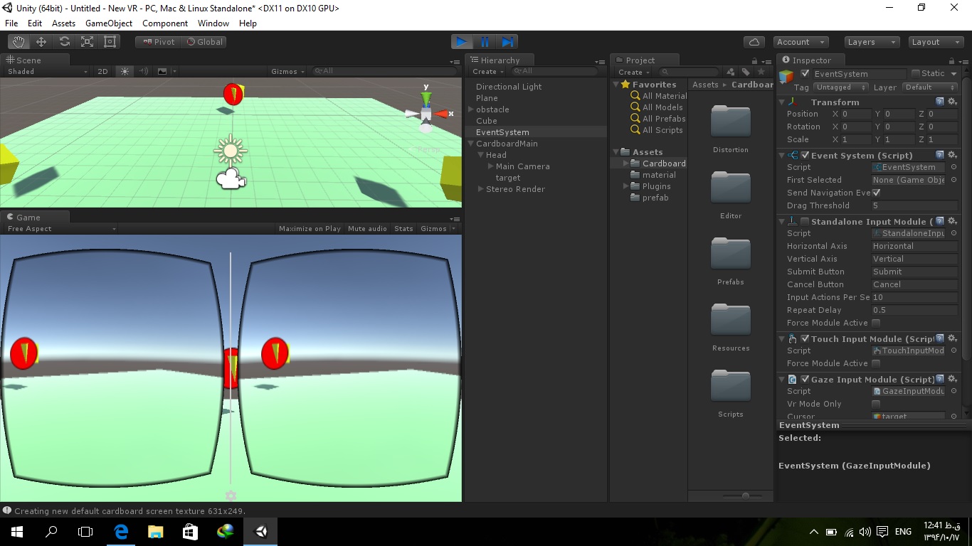Click Mute audio button
Screen dimensions: 972x546
pyautogui.click(x=367, y=229)
